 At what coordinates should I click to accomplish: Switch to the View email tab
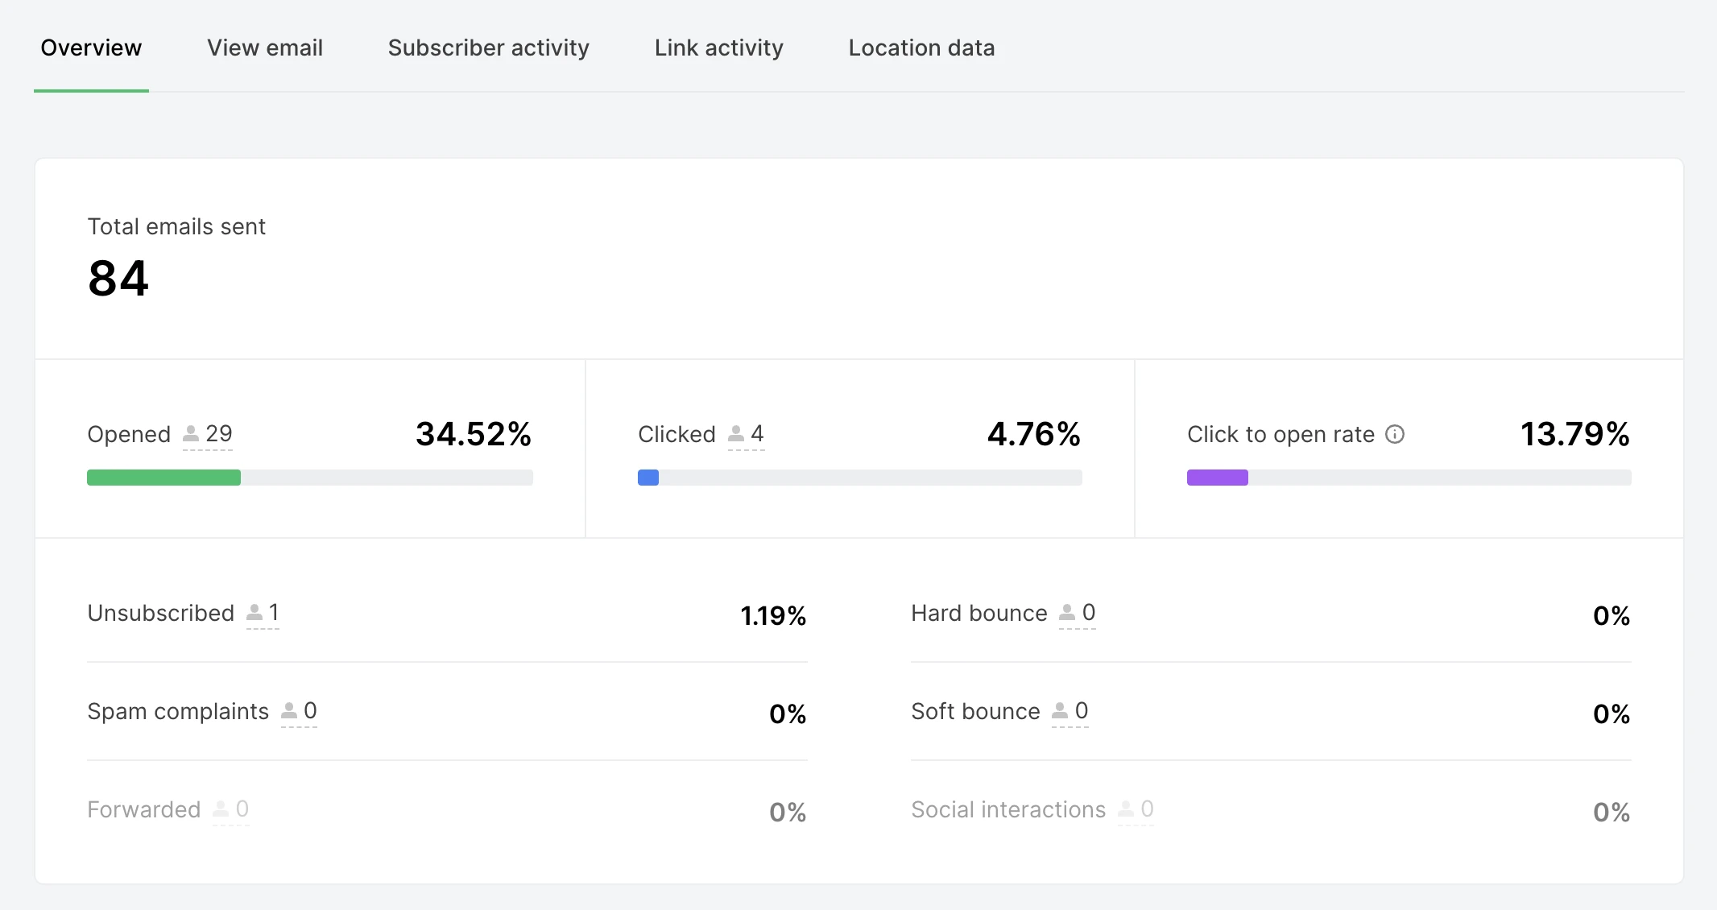point(265,48)
